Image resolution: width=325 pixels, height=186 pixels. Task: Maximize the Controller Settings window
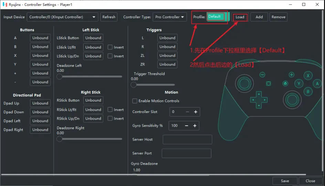click(304, 4)
